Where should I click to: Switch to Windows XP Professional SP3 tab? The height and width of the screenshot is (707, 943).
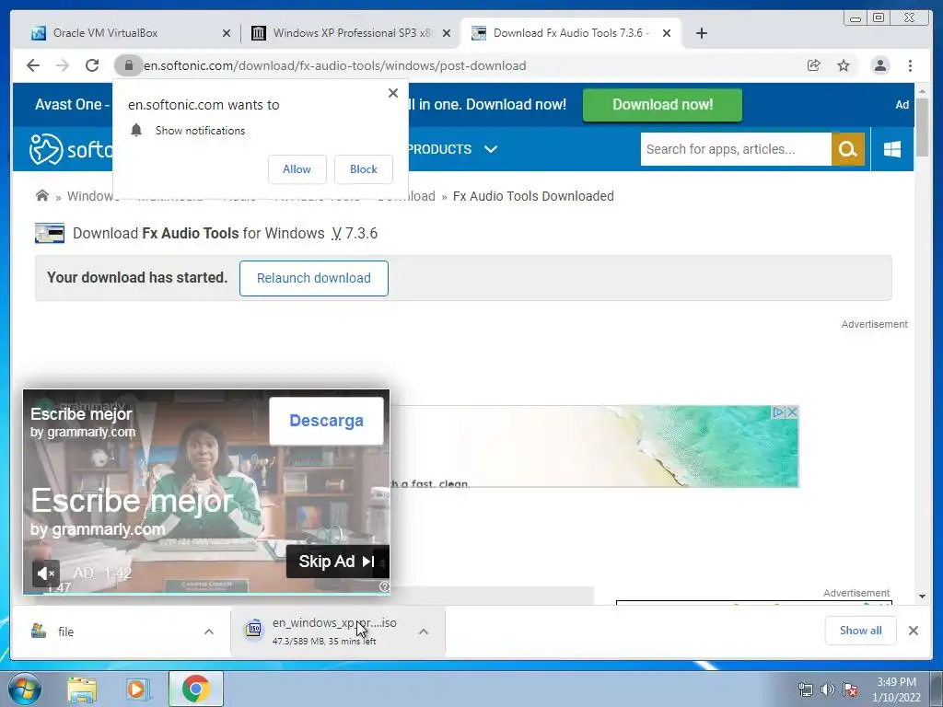pos(353,33)
